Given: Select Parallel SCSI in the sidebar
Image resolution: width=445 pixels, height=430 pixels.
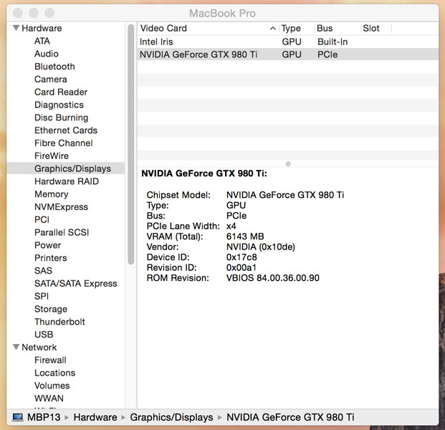Looking at the screenshot, I should (x=62, y=232).
